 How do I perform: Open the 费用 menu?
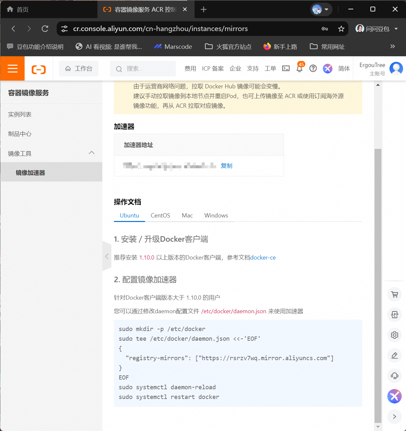pos(190,69)
